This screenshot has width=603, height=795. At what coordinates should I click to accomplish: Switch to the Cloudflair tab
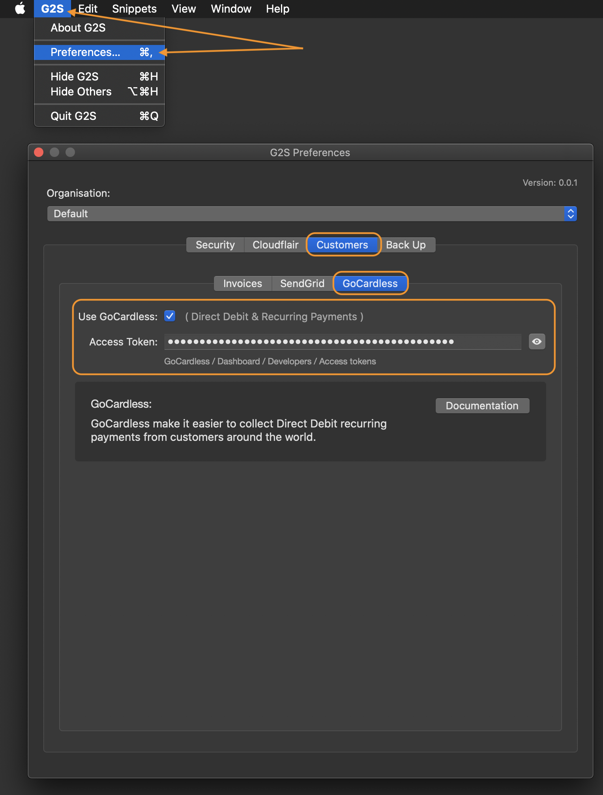tap(275, 245)
